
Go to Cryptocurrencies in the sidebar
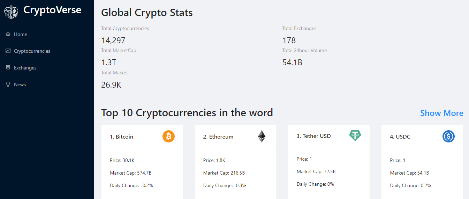click(x=32, y=51)
